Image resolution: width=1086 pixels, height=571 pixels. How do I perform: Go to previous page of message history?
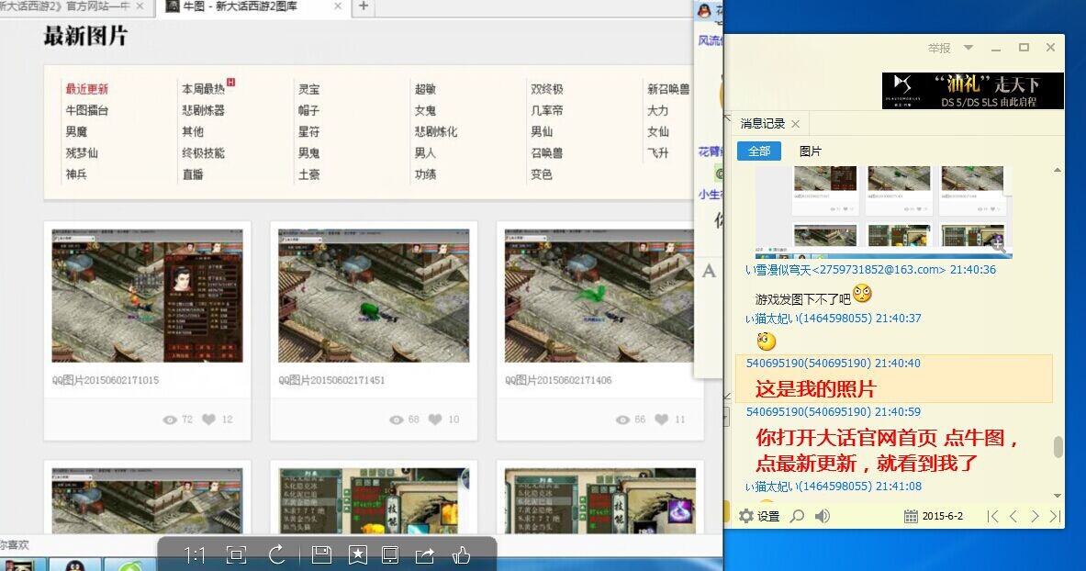click(x=1013, y=516)
